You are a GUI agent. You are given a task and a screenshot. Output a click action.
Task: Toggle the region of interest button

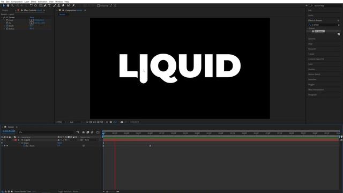(98, 122)
